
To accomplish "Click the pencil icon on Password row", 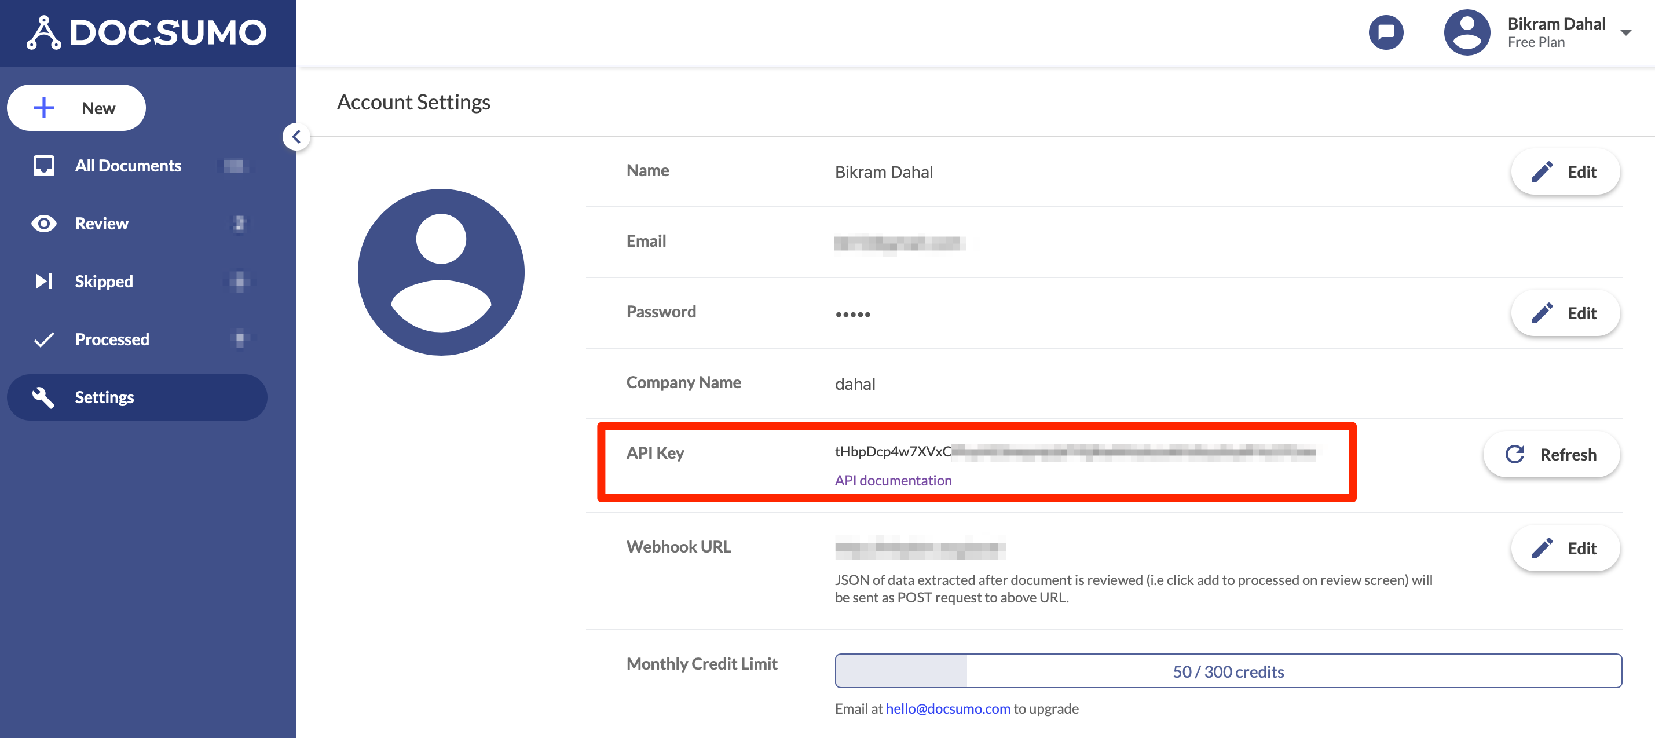I will click(1542, 313).
